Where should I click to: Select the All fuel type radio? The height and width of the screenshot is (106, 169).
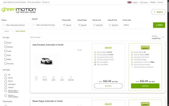pyautogui.click(x=6, y=75)
